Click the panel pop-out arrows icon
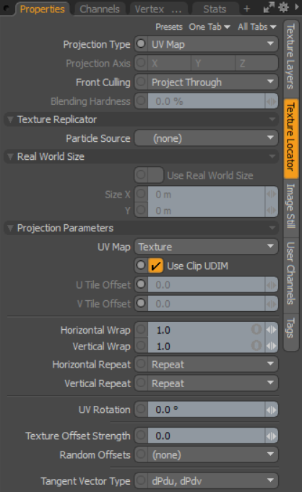302x492 pixels. [x=269, y=7]
